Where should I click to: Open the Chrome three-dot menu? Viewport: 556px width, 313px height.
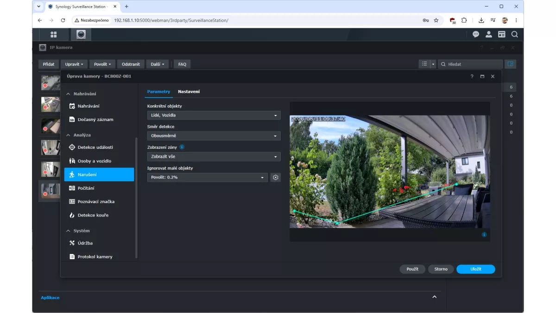(516, 20)
